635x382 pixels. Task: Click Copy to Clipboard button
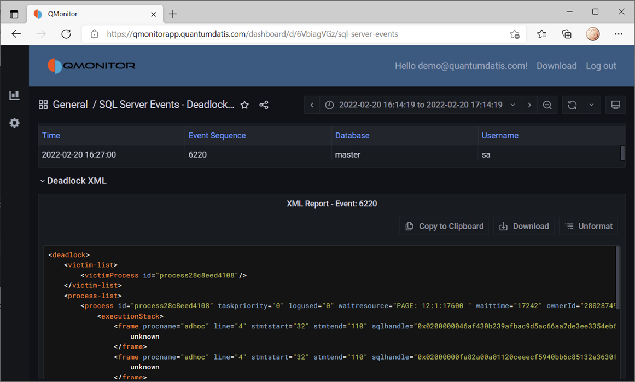[x=444, y=226]
